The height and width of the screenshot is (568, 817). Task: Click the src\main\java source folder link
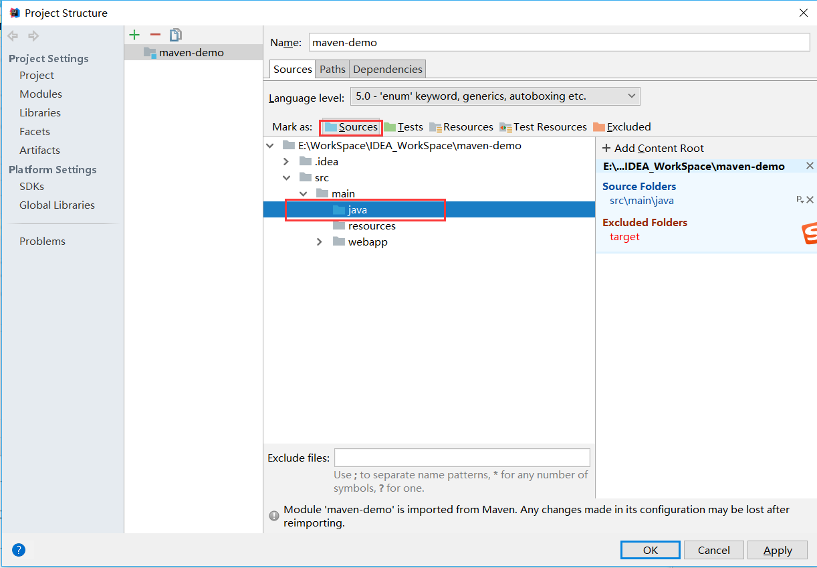(x=642, y=200)
